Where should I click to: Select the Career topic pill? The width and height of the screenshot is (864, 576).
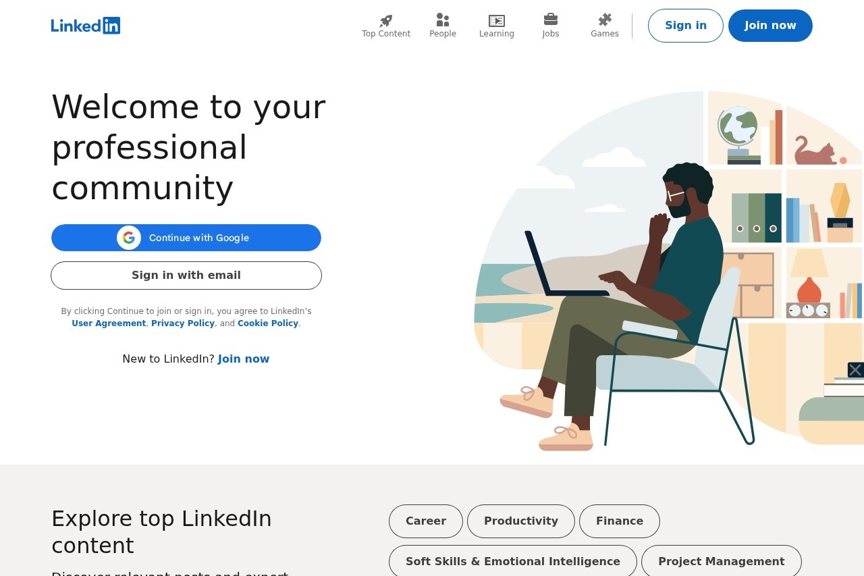(426, 521)
